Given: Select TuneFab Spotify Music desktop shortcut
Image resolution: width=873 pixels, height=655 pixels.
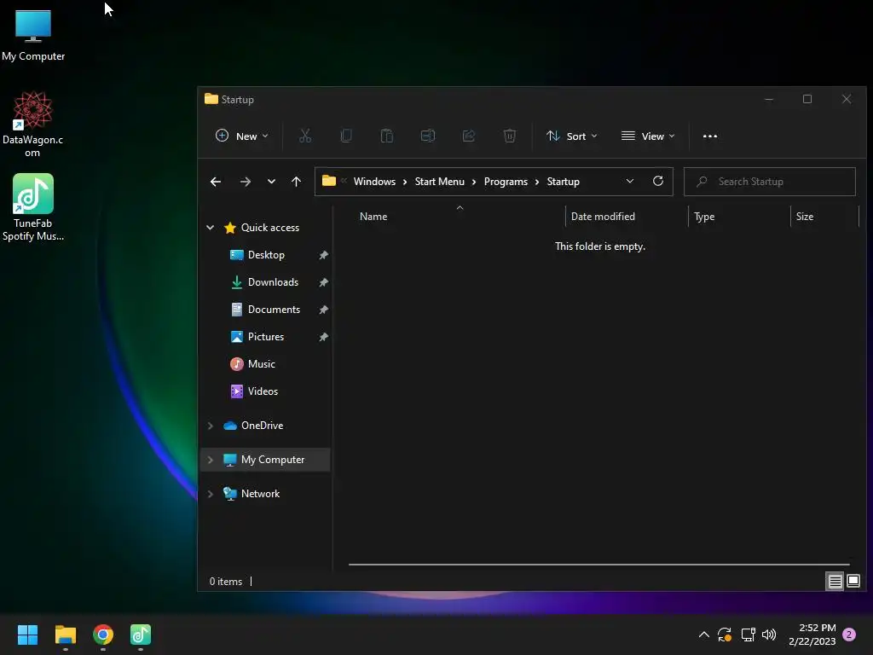Looking at the screenshot, I should 33,207.
